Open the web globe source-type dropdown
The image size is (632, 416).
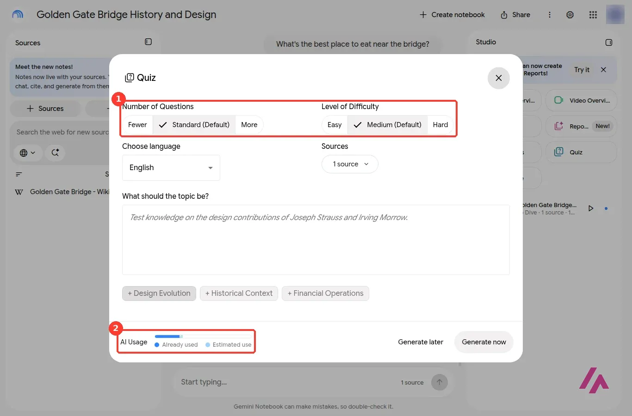click(x=28, y=153)
